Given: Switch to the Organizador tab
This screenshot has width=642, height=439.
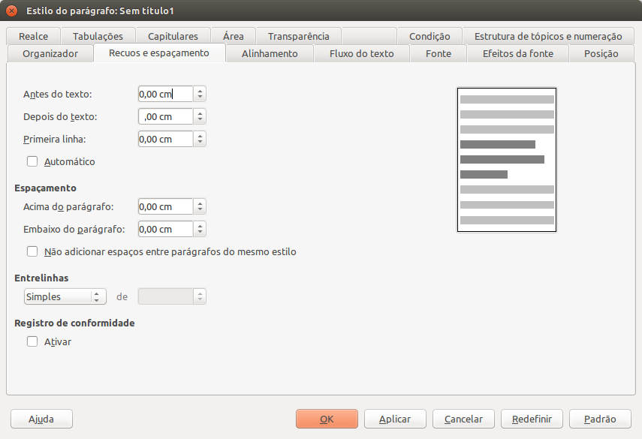Looking at the screenshot, I should 50,53.
